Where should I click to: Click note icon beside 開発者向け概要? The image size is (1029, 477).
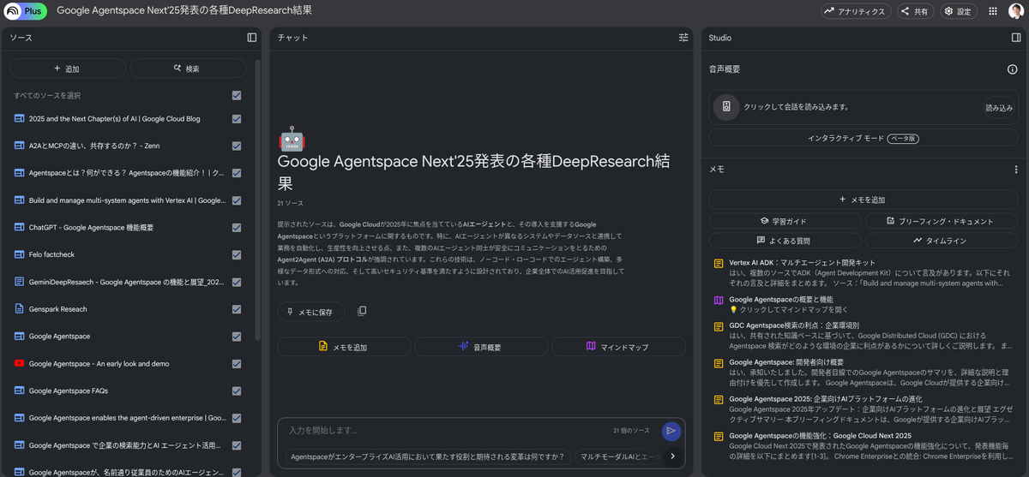pyautogui.click(x=719, y=363)
